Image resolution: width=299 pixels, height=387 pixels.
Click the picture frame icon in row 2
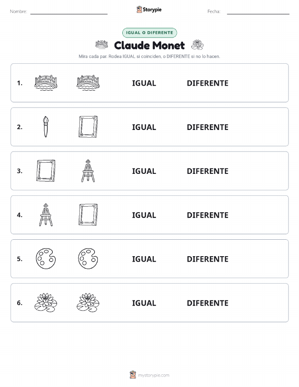coord(88,127)
